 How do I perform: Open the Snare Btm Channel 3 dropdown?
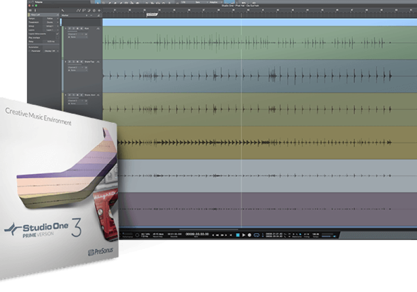pyautogui.click(x=76, y=101)
